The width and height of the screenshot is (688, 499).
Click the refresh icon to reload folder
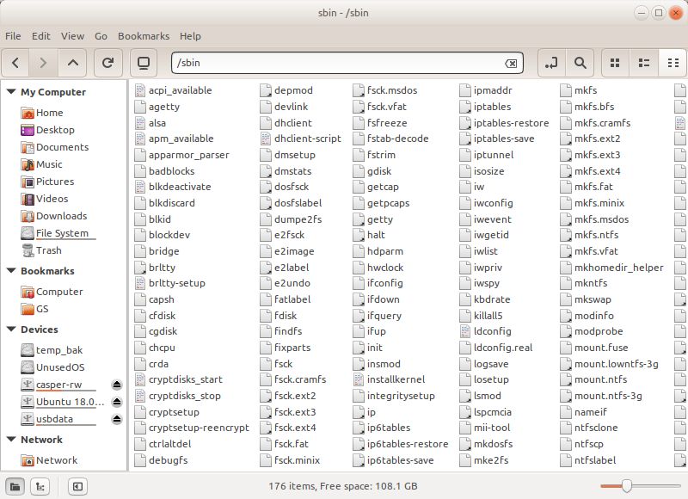click(x=109, y=63)
